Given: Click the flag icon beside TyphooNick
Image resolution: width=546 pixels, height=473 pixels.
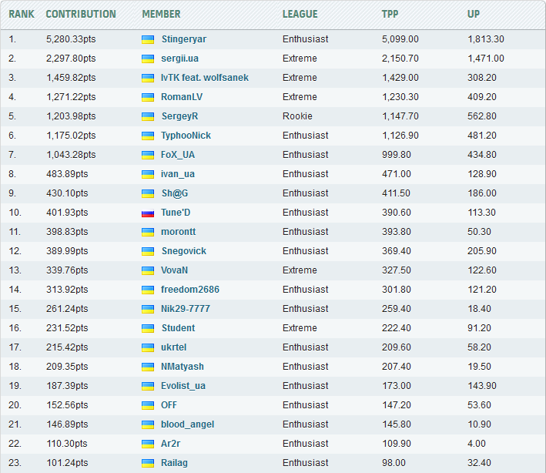Looking at the screenshot, I should pos(148,136).
